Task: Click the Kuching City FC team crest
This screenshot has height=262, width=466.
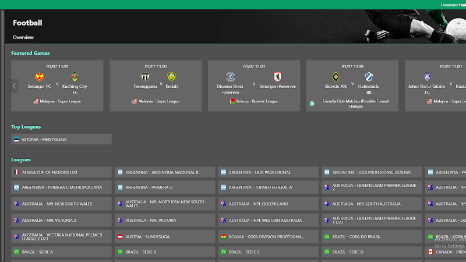Action: point(75,77)
